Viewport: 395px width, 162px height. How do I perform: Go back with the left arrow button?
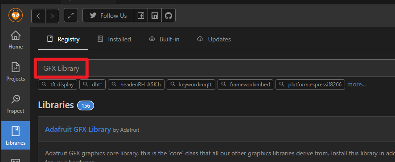(38, 16)
